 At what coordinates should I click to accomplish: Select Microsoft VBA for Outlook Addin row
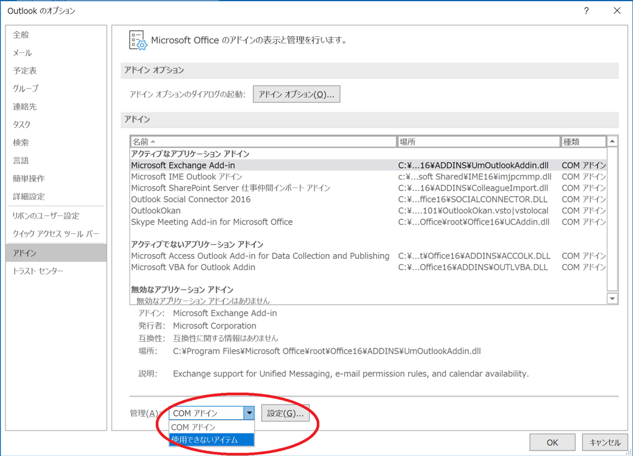point(368,267)
